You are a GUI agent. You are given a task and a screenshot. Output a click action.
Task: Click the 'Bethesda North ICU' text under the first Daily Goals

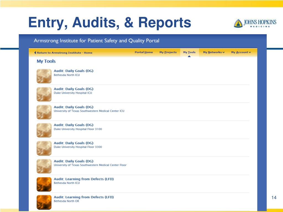[x=67, y=75]
